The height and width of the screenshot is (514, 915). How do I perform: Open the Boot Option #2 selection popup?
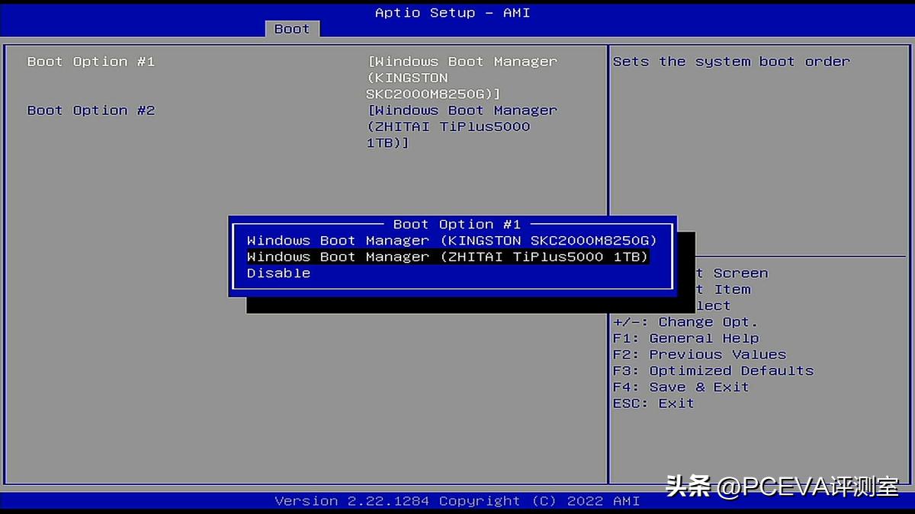[463, 110]
